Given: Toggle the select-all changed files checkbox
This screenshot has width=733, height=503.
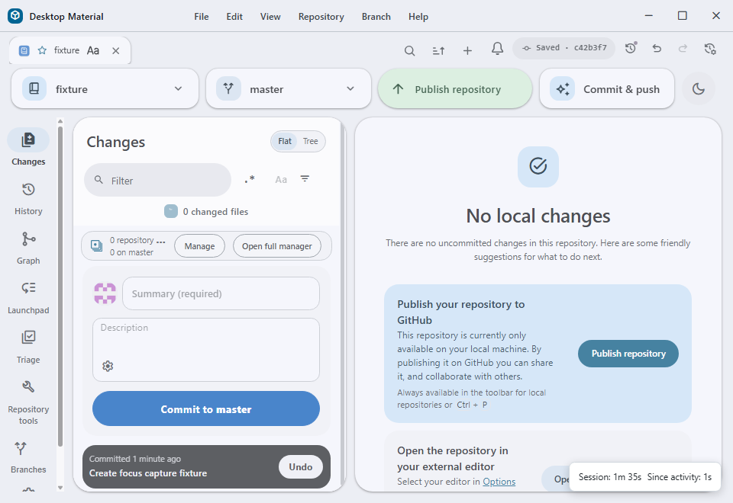Looking at the screenshot, I should (x=171, y=211).
